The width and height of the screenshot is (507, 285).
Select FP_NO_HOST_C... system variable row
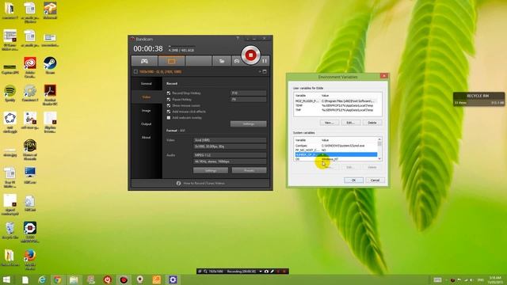pyautogui.click(x=336, y=150)
